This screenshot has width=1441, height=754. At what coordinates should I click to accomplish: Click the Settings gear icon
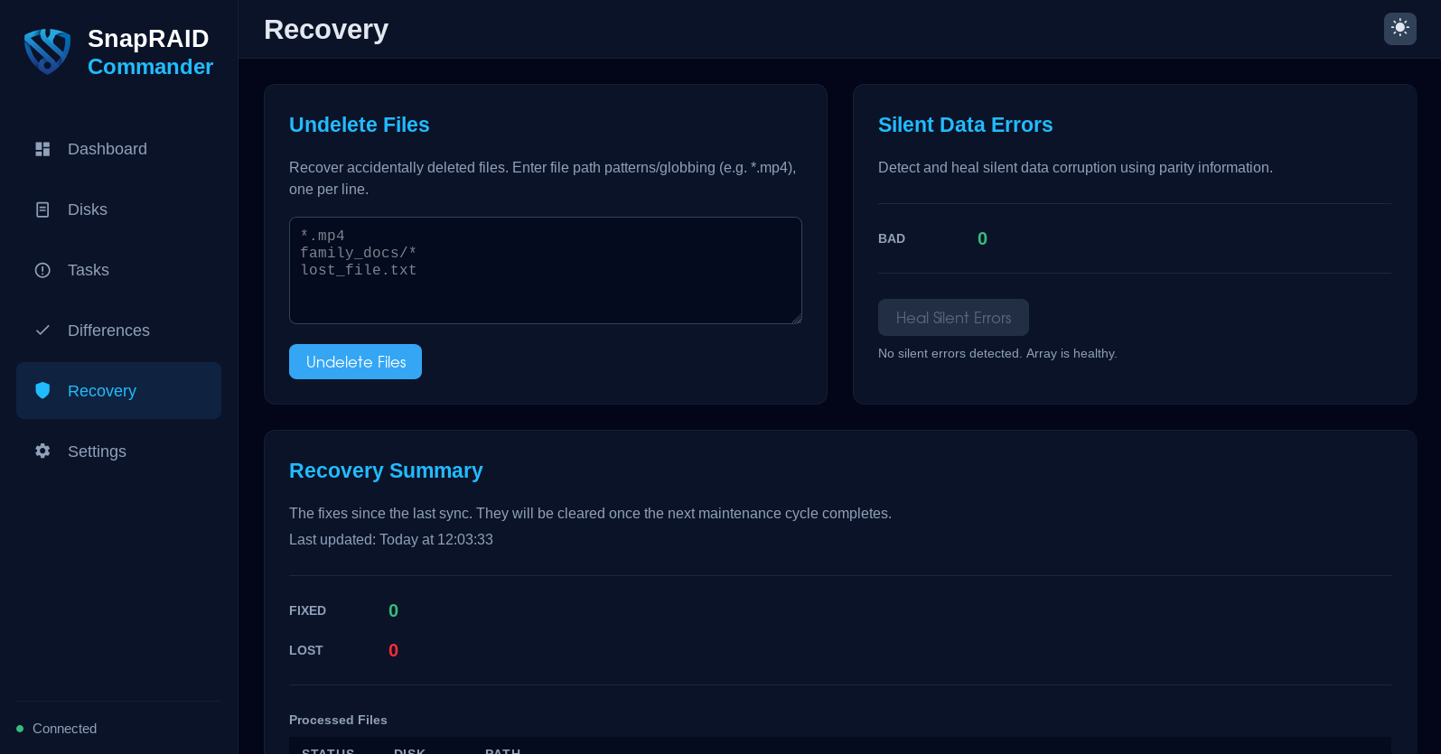tap(42, 451)
